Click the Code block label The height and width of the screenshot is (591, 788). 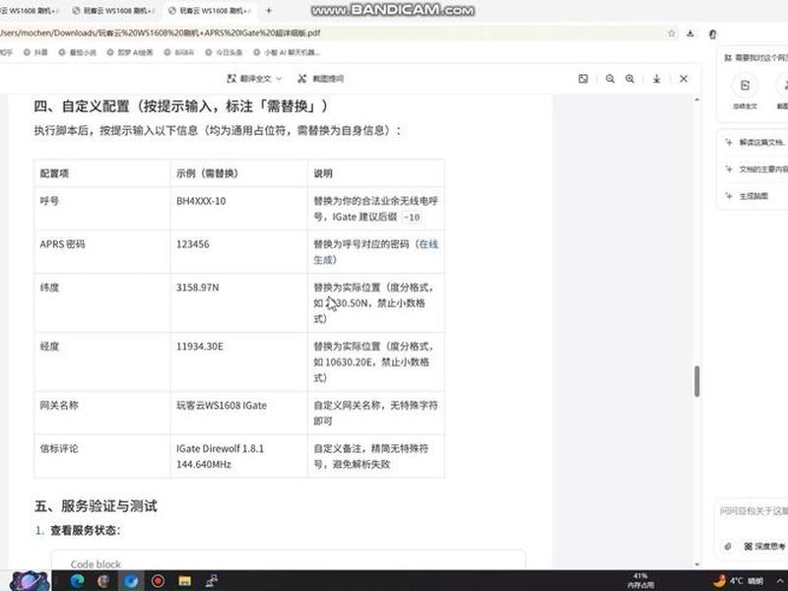click(96, 564)
